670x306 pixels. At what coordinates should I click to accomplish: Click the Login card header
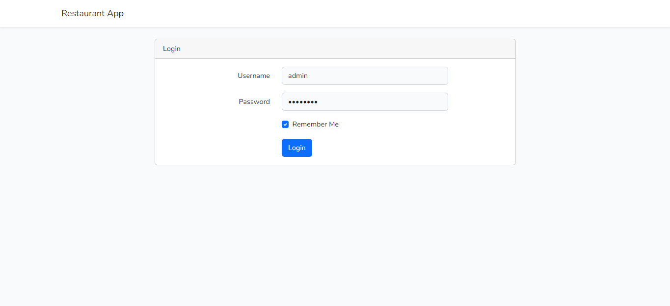click(335, 49)
